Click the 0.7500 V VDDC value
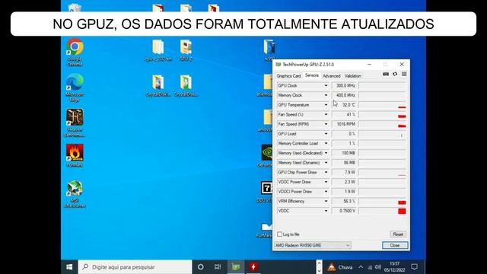 click(x=344, y=211)
